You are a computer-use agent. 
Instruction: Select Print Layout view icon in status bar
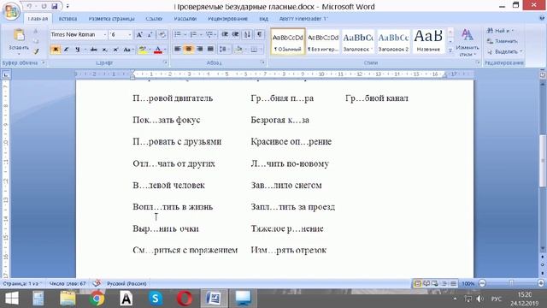(x=417, y=283)
